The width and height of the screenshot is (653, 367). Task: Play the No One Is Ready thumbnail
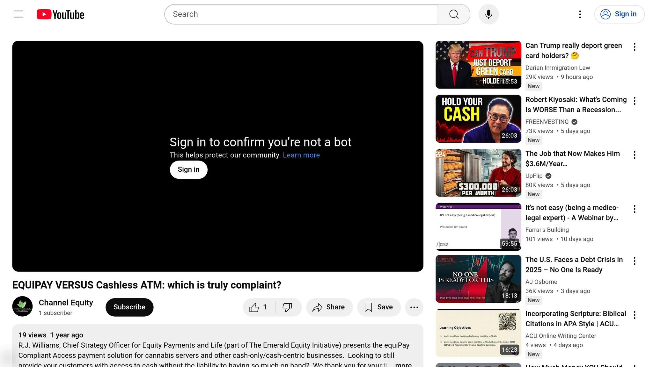[478, 279]
